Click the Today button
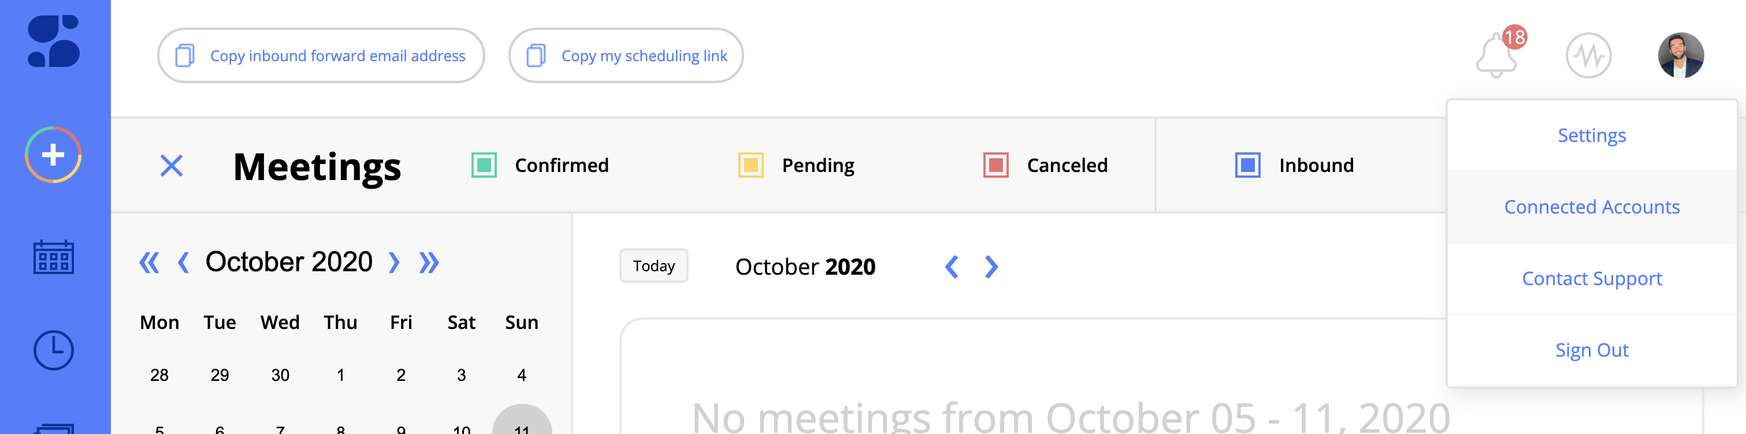 point(653,266)
